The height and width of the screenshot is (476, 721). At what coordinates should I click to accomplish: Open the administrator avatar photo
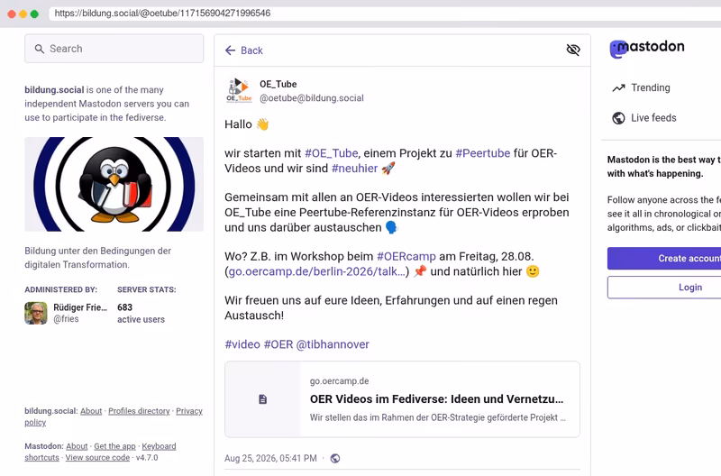(x=36, y=313)
